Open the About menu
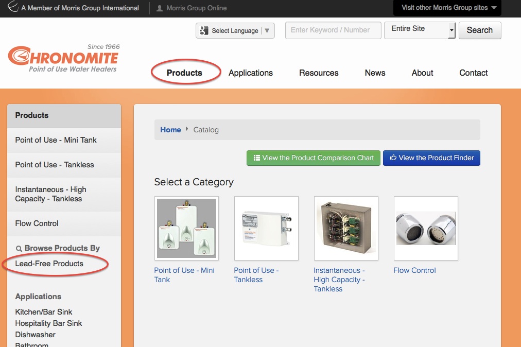The width and height of the screenshot is (521, 347). [422, 73]
